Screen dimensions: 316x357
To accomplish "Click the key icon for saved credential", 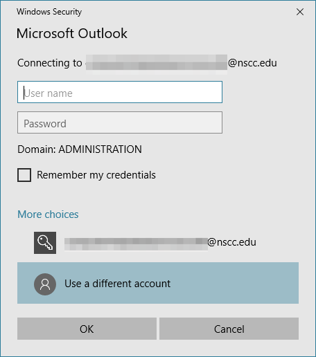I will point(45,243).
